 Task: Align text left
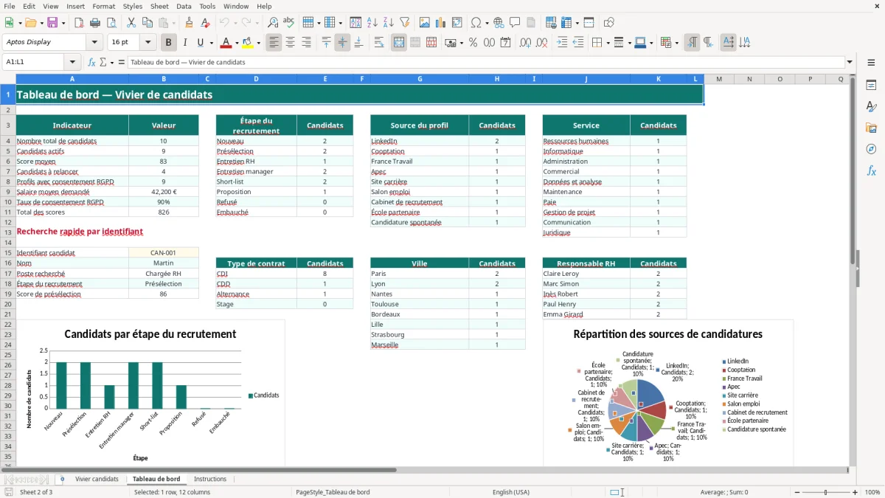tap(274, 43)
